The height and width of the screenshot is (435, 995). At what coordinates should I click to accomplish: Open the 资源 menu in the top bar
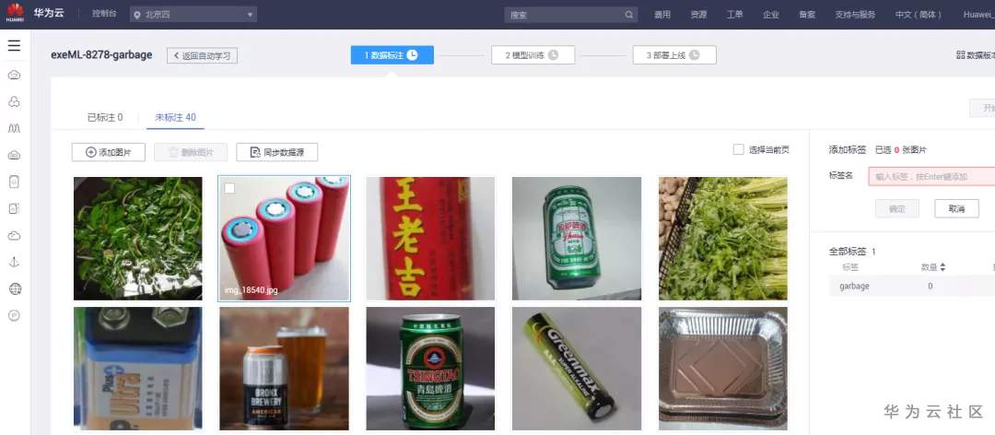pyautogui.click(x=698, y=15)
